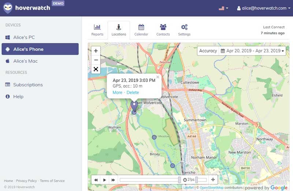Open the date range dropdown
This screenshot has width=293, height=191.
point(253,51)
